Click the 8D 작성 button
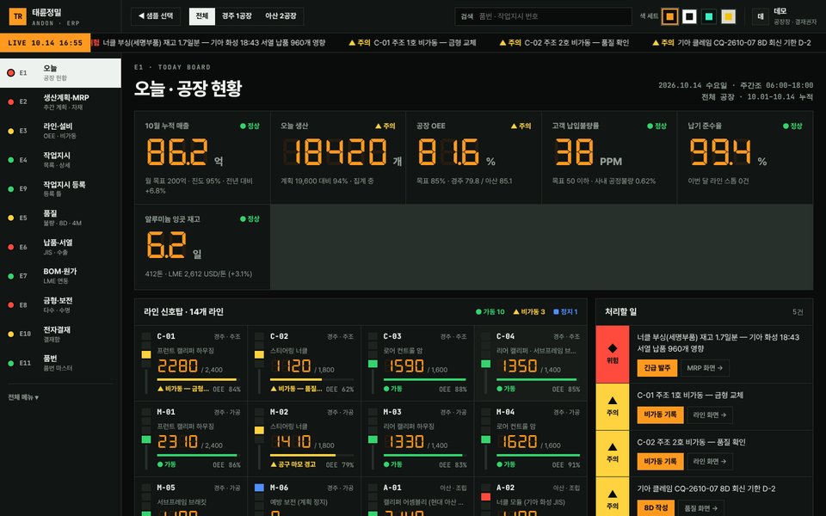The height and width of the screenshot is (516, 826). click(656, 508)
